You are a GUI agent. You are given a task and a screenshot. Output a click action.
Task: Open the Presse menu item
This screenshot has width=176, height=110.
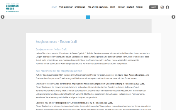121,7
